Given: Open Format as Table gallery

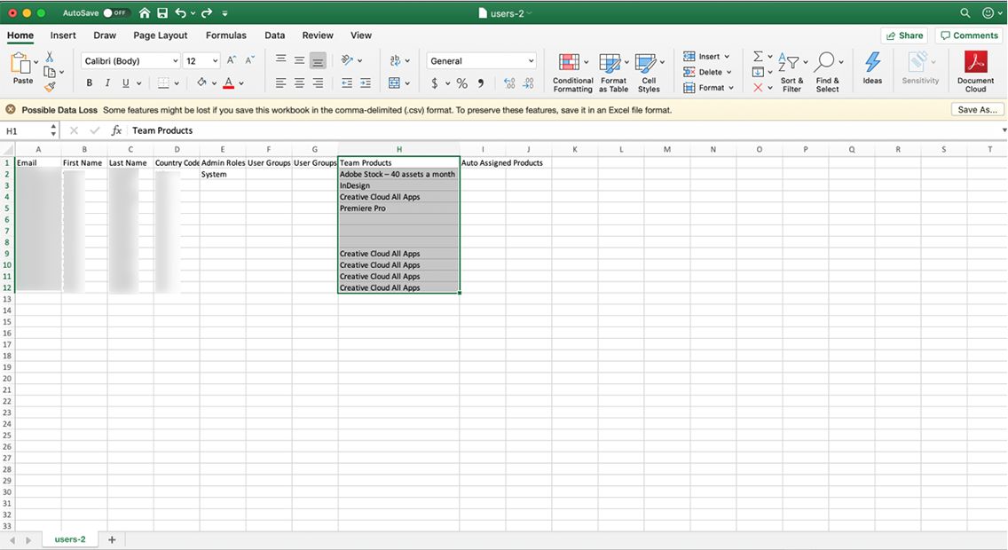Looking at the screenshot, I should [x=613, y=73].
